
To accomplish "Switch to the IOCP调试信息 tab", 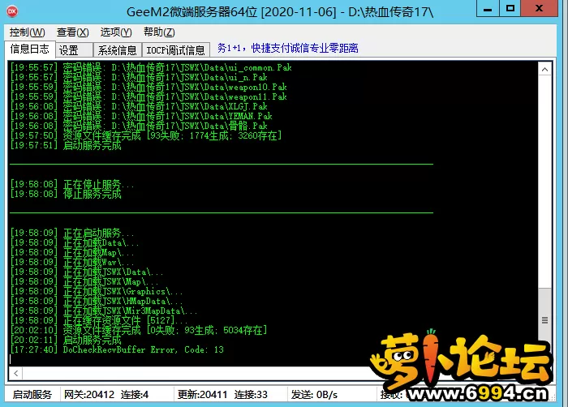I will coord(176,50).
